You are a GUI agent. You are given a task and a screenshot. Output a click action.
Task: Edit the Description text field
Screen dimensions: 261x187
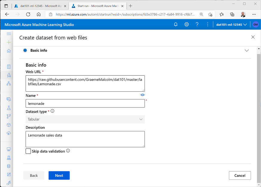(85, 139)
